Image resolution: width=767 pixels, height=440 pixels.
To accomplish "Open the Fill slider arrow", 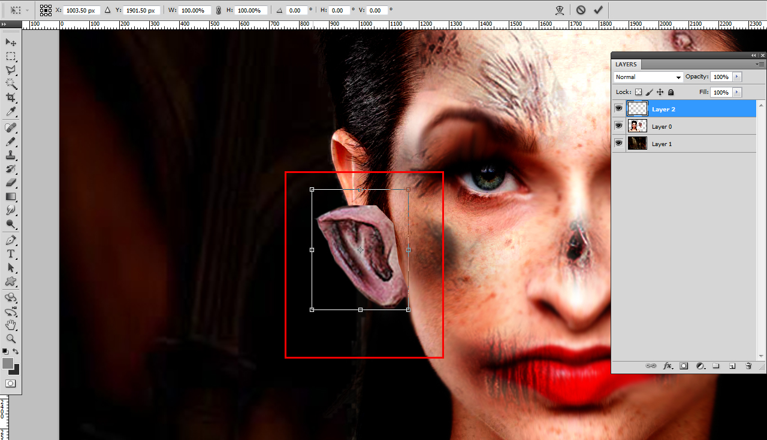I will [737, 92].
